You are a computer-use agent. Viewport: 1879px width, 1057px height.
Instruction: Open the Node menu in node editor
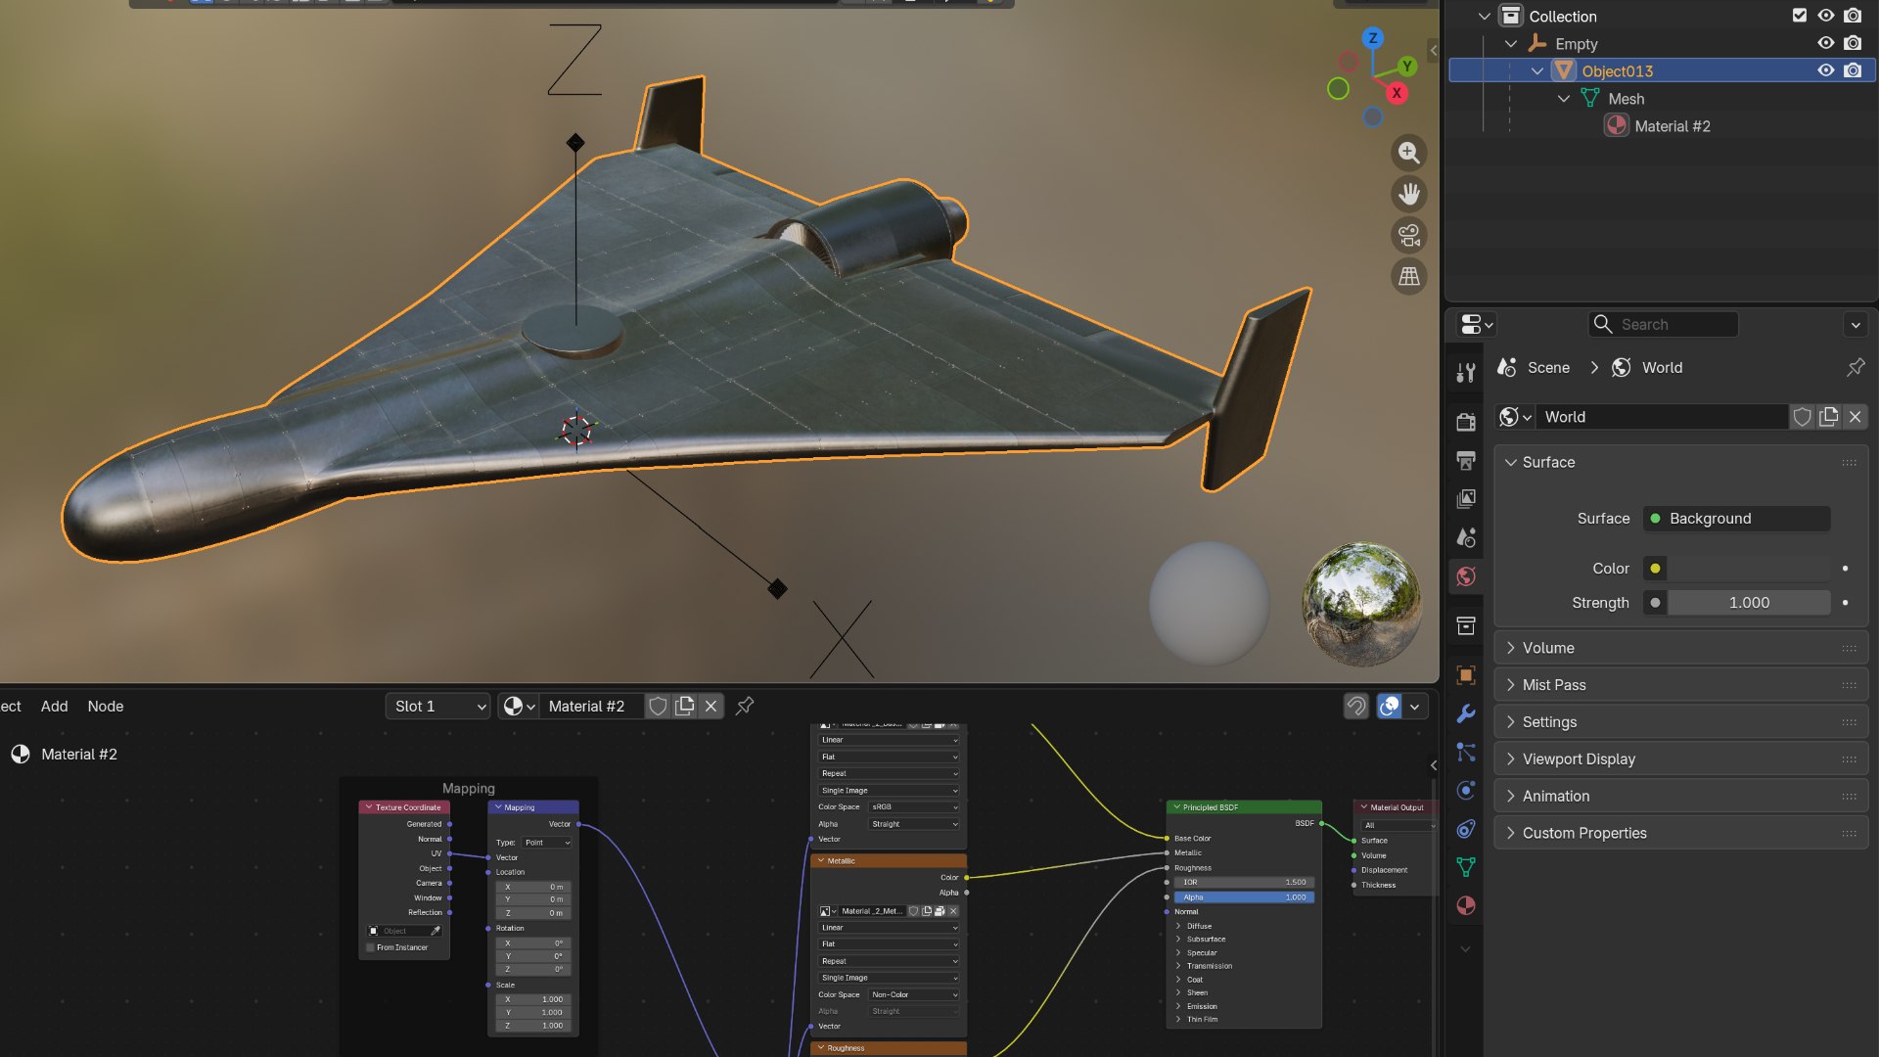click(x=106, y=706)
